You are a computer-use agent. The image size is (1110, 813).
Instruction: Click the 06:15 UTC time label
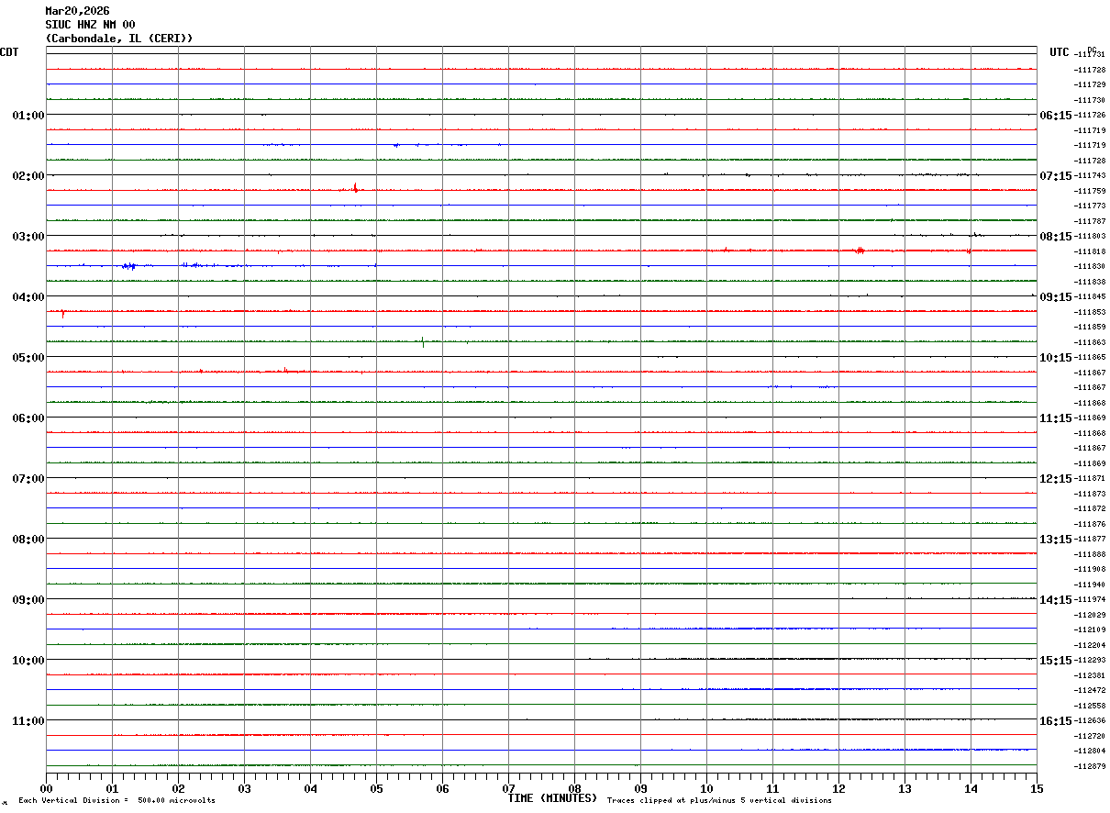(x=1055, y=115)
